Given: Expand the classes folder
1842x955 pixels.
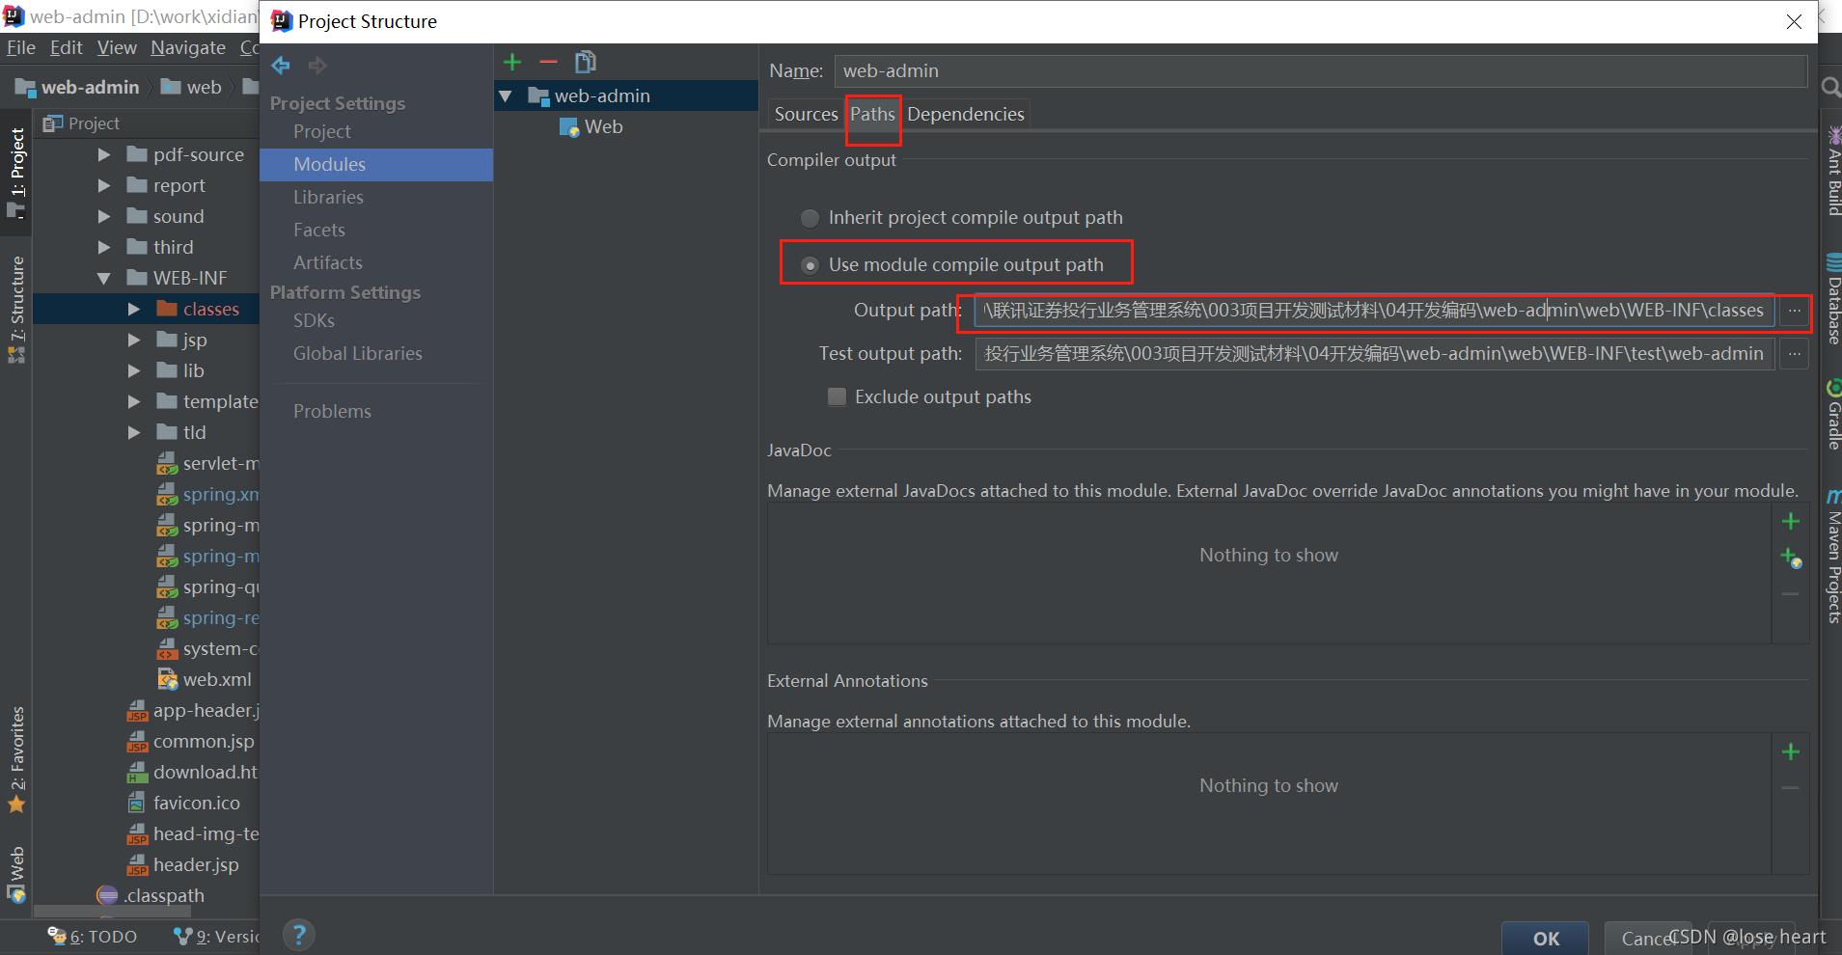Looking at the screenshot, I should pos(134,309).
